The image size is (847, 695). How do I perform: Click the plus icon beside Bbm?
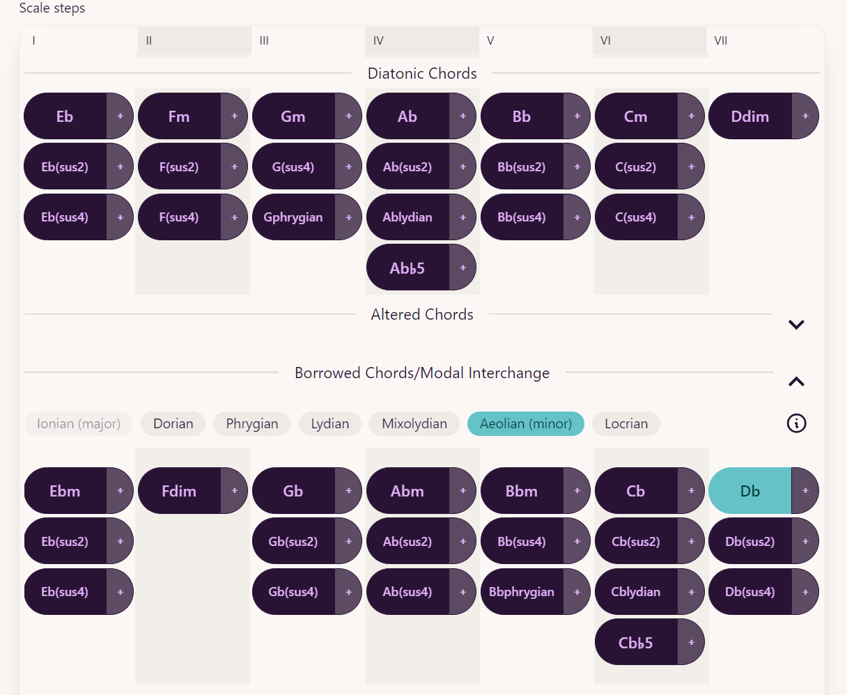[x=577, y=491]
